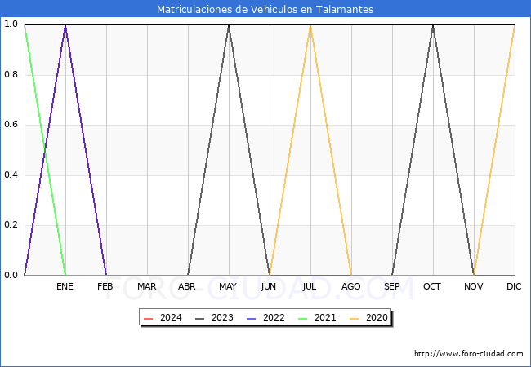531x367 pixels.
Task: Click the 2021 green legend swatch
Action: [303, 318]
